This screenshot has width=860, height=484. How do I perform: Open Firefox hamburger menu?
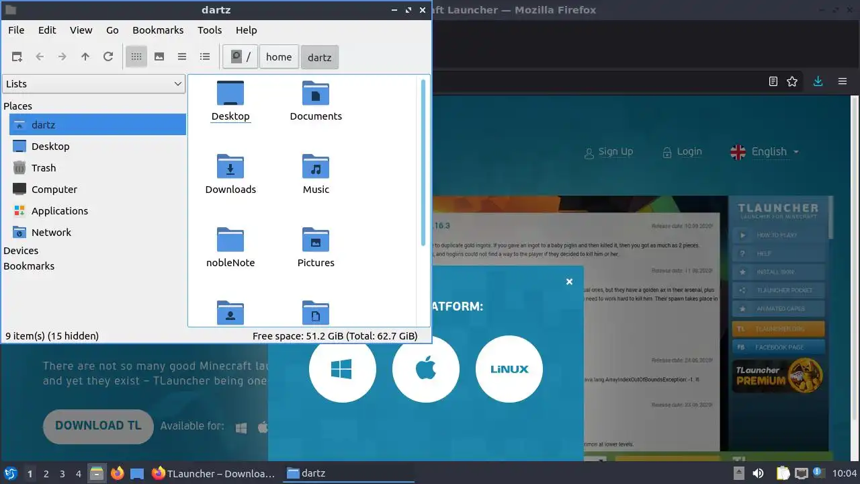(x=842, y=81)
